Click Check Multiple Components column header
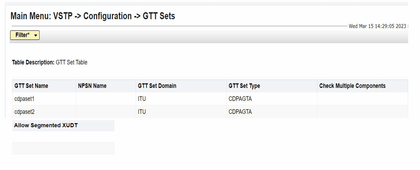The image size is (420, 170). (352, 86)
